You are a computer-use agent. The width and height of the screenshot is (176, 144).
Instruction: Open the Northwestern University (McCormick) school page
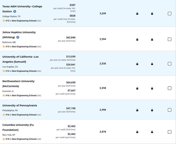point(18,84)
